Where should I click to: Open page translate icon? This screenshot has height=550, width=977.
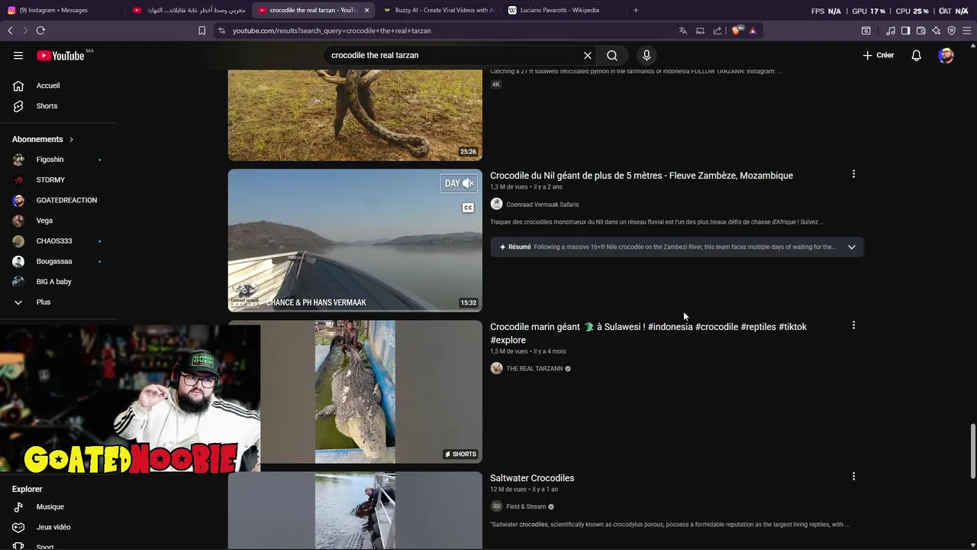[x=682, y=31]
